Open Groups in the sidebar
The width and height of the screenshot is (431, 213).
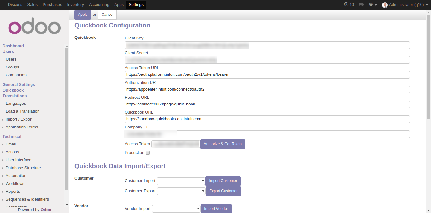(x=12, y=67)
